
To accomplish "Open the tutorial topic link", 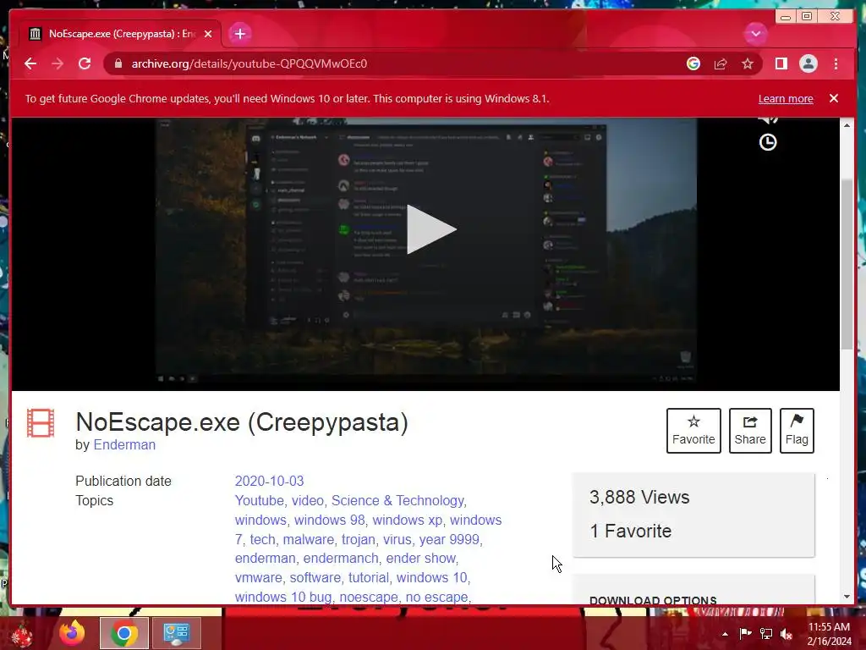I will [369, 577].
